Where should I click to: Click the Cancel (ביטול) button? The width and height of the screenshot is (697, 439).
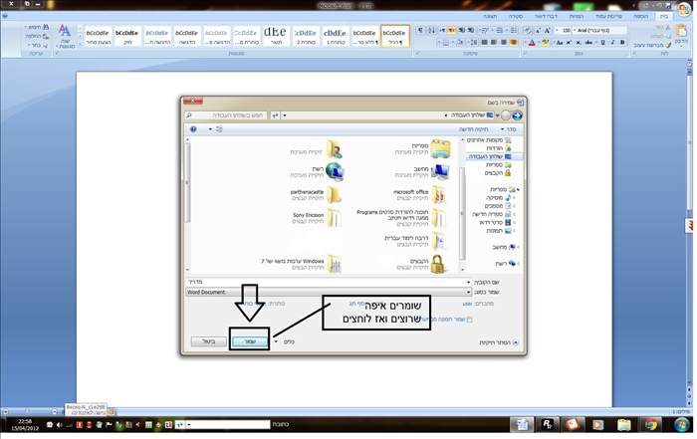pos(208,341)
